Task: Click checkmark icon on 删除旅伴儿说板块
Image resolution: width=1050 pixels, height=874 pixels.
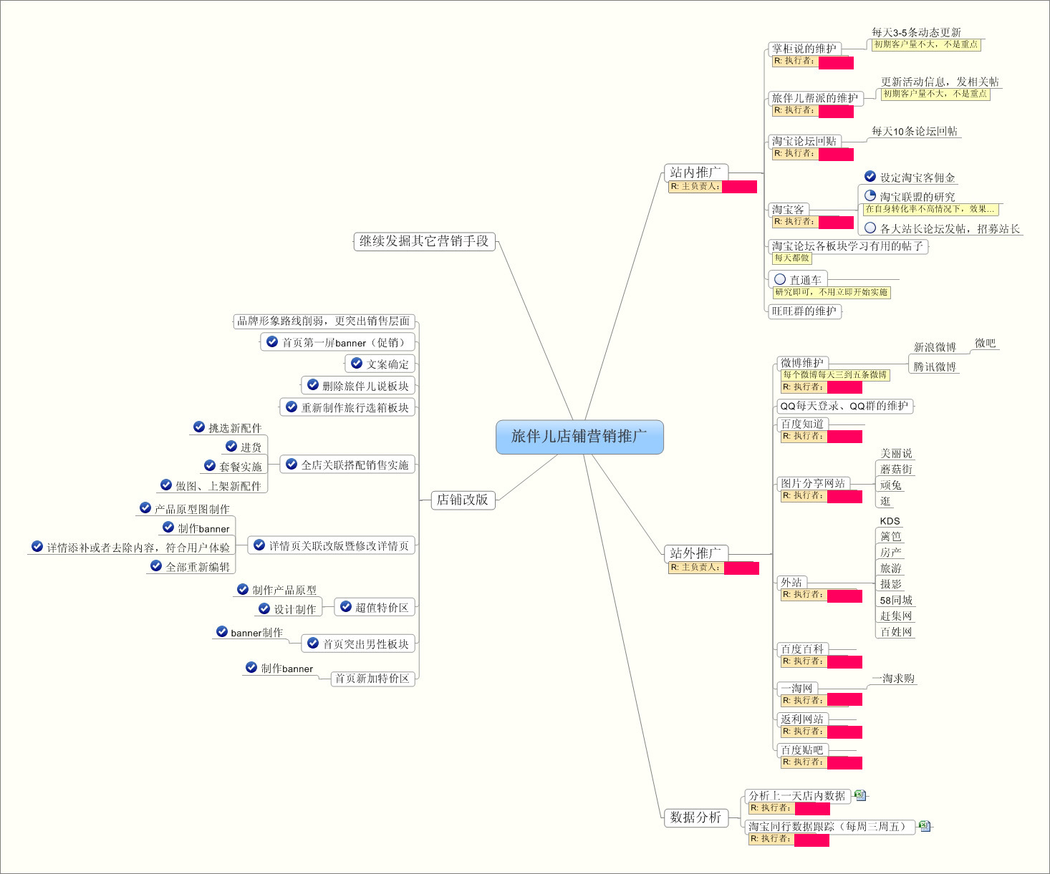Action: [313, 384]
